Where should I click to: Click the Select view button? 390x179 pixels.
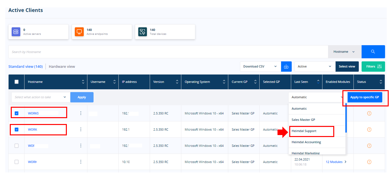point(347,66)
